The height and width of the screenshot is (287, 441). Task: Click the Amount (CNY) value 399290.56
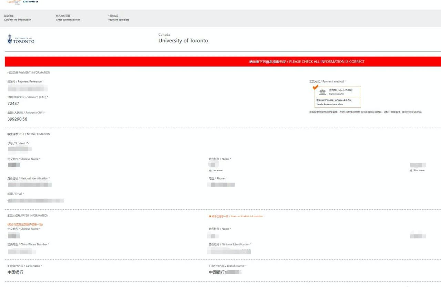click(17, 119)
